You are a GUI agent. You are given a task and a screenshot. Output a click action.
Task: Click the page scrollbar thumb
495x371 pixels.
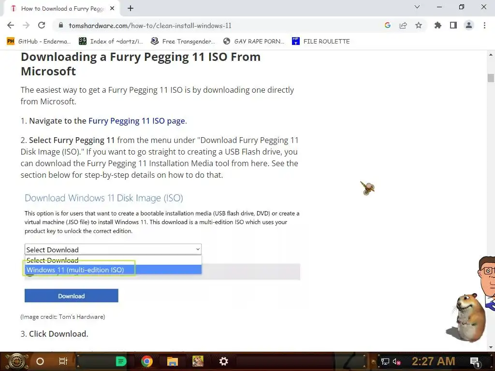[x=491, y=78]
